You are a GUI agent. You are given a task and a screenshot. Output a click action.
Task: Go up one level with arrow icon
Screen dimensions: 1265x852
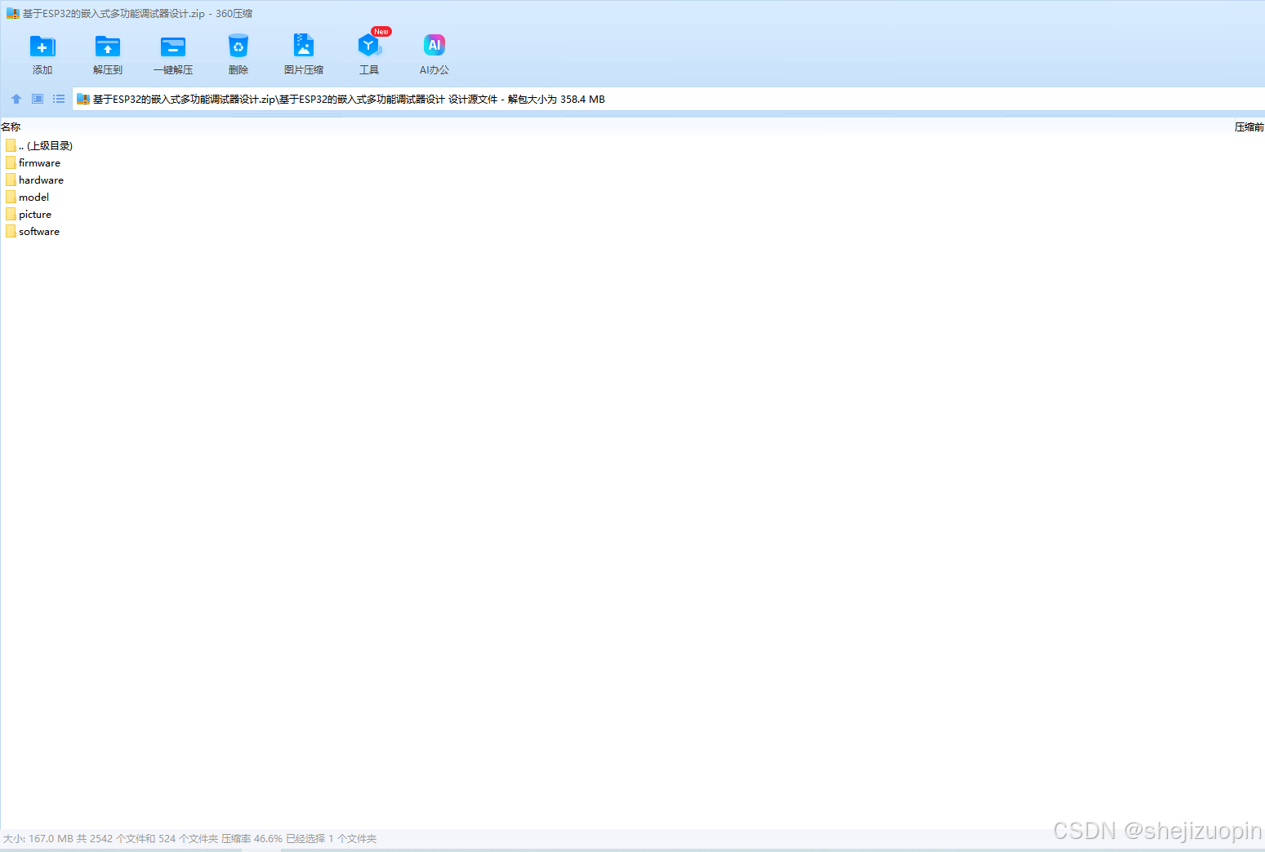pyautogui.click(x=16, y=99)
